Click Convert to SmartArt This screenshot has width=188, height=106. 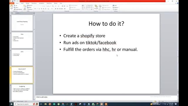[75, 9]
